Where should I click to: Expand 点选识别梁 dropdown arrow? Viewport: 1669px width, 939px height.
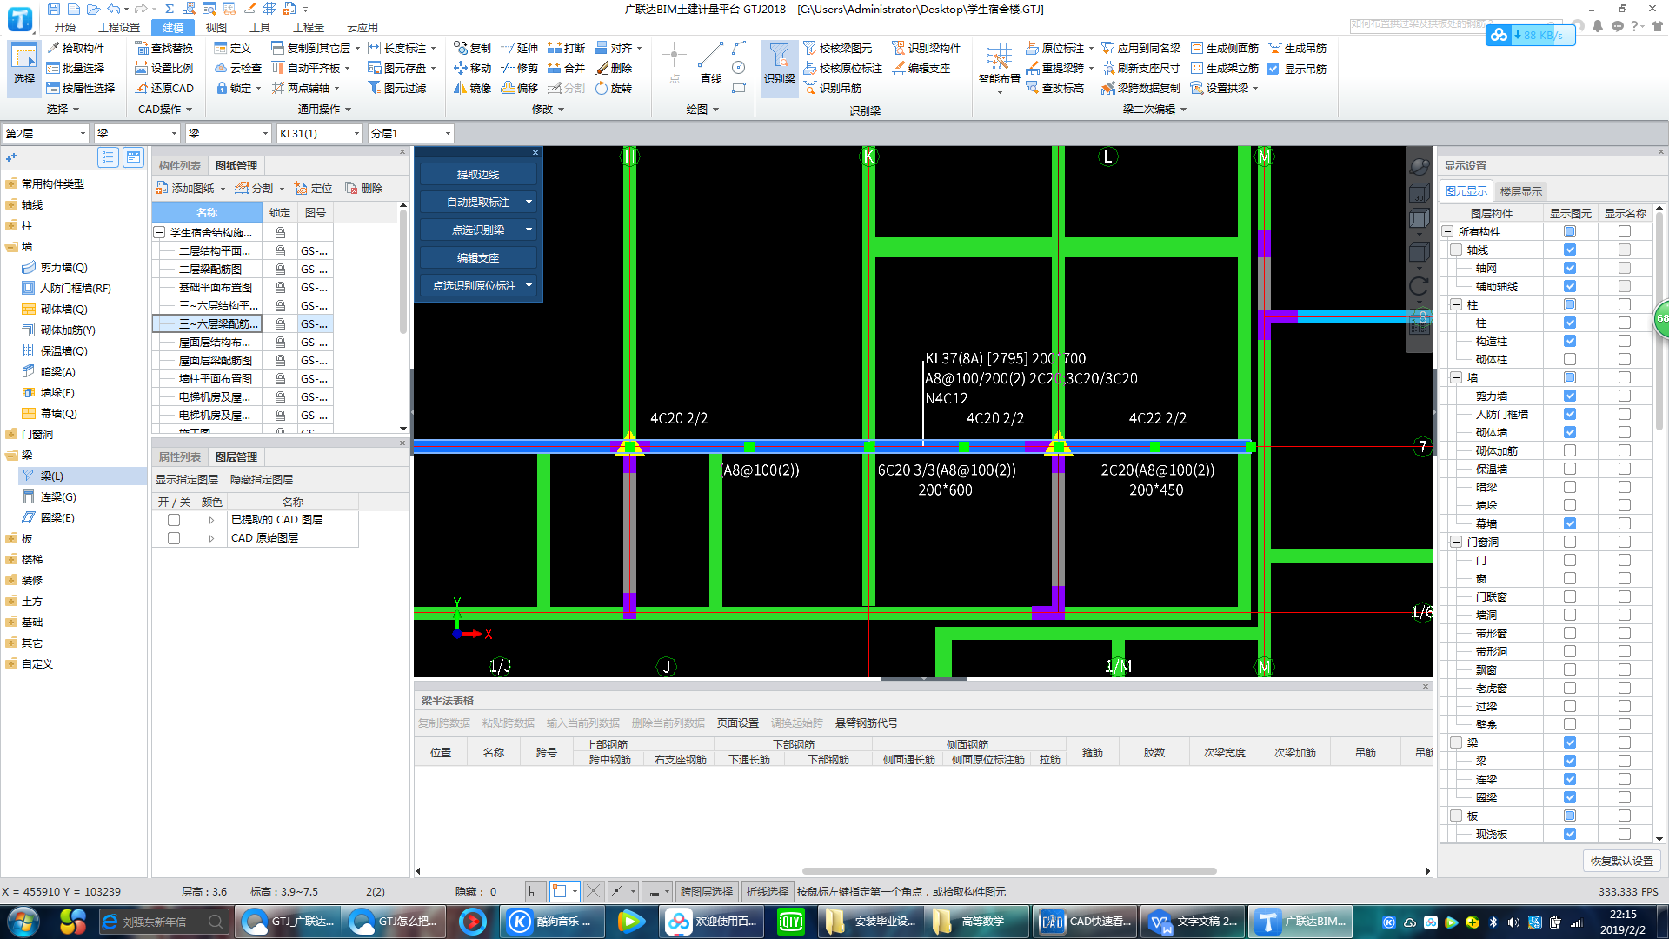click(529, 230)
